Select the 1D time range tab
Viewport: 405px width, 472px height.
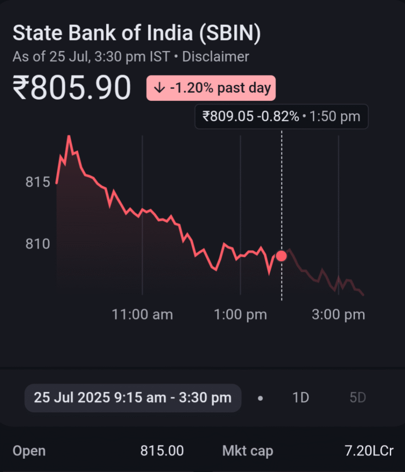point(300,398)
